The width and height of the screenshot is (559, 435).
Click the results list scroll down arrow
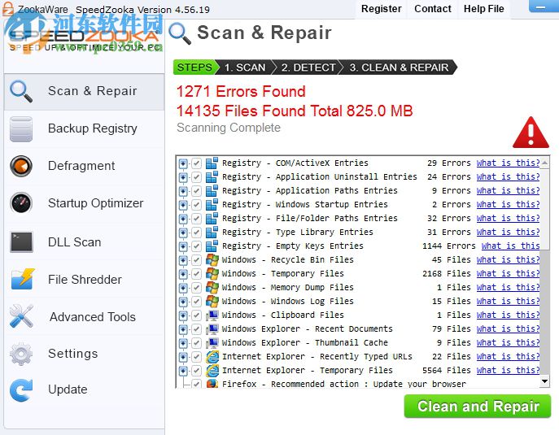pyautogui.click(x=544, y=381)
